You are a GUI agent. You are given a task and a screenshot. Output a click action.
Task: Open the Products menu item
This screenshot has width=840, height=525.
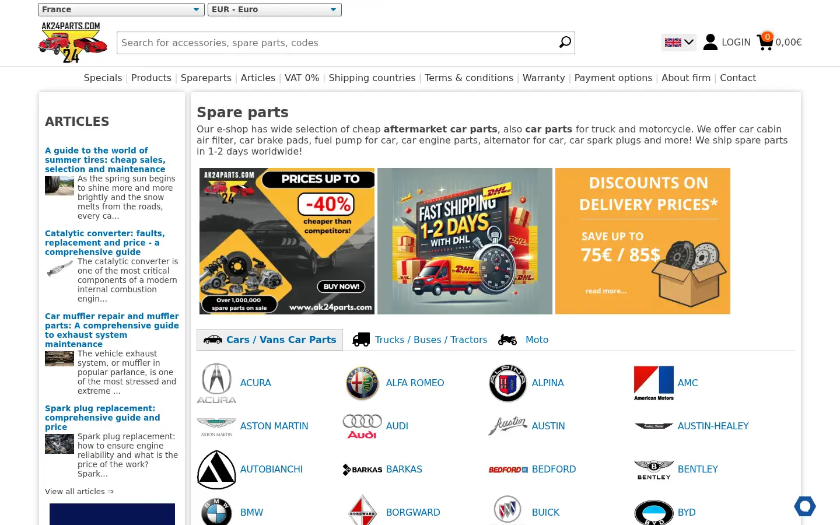coord(151,78)
